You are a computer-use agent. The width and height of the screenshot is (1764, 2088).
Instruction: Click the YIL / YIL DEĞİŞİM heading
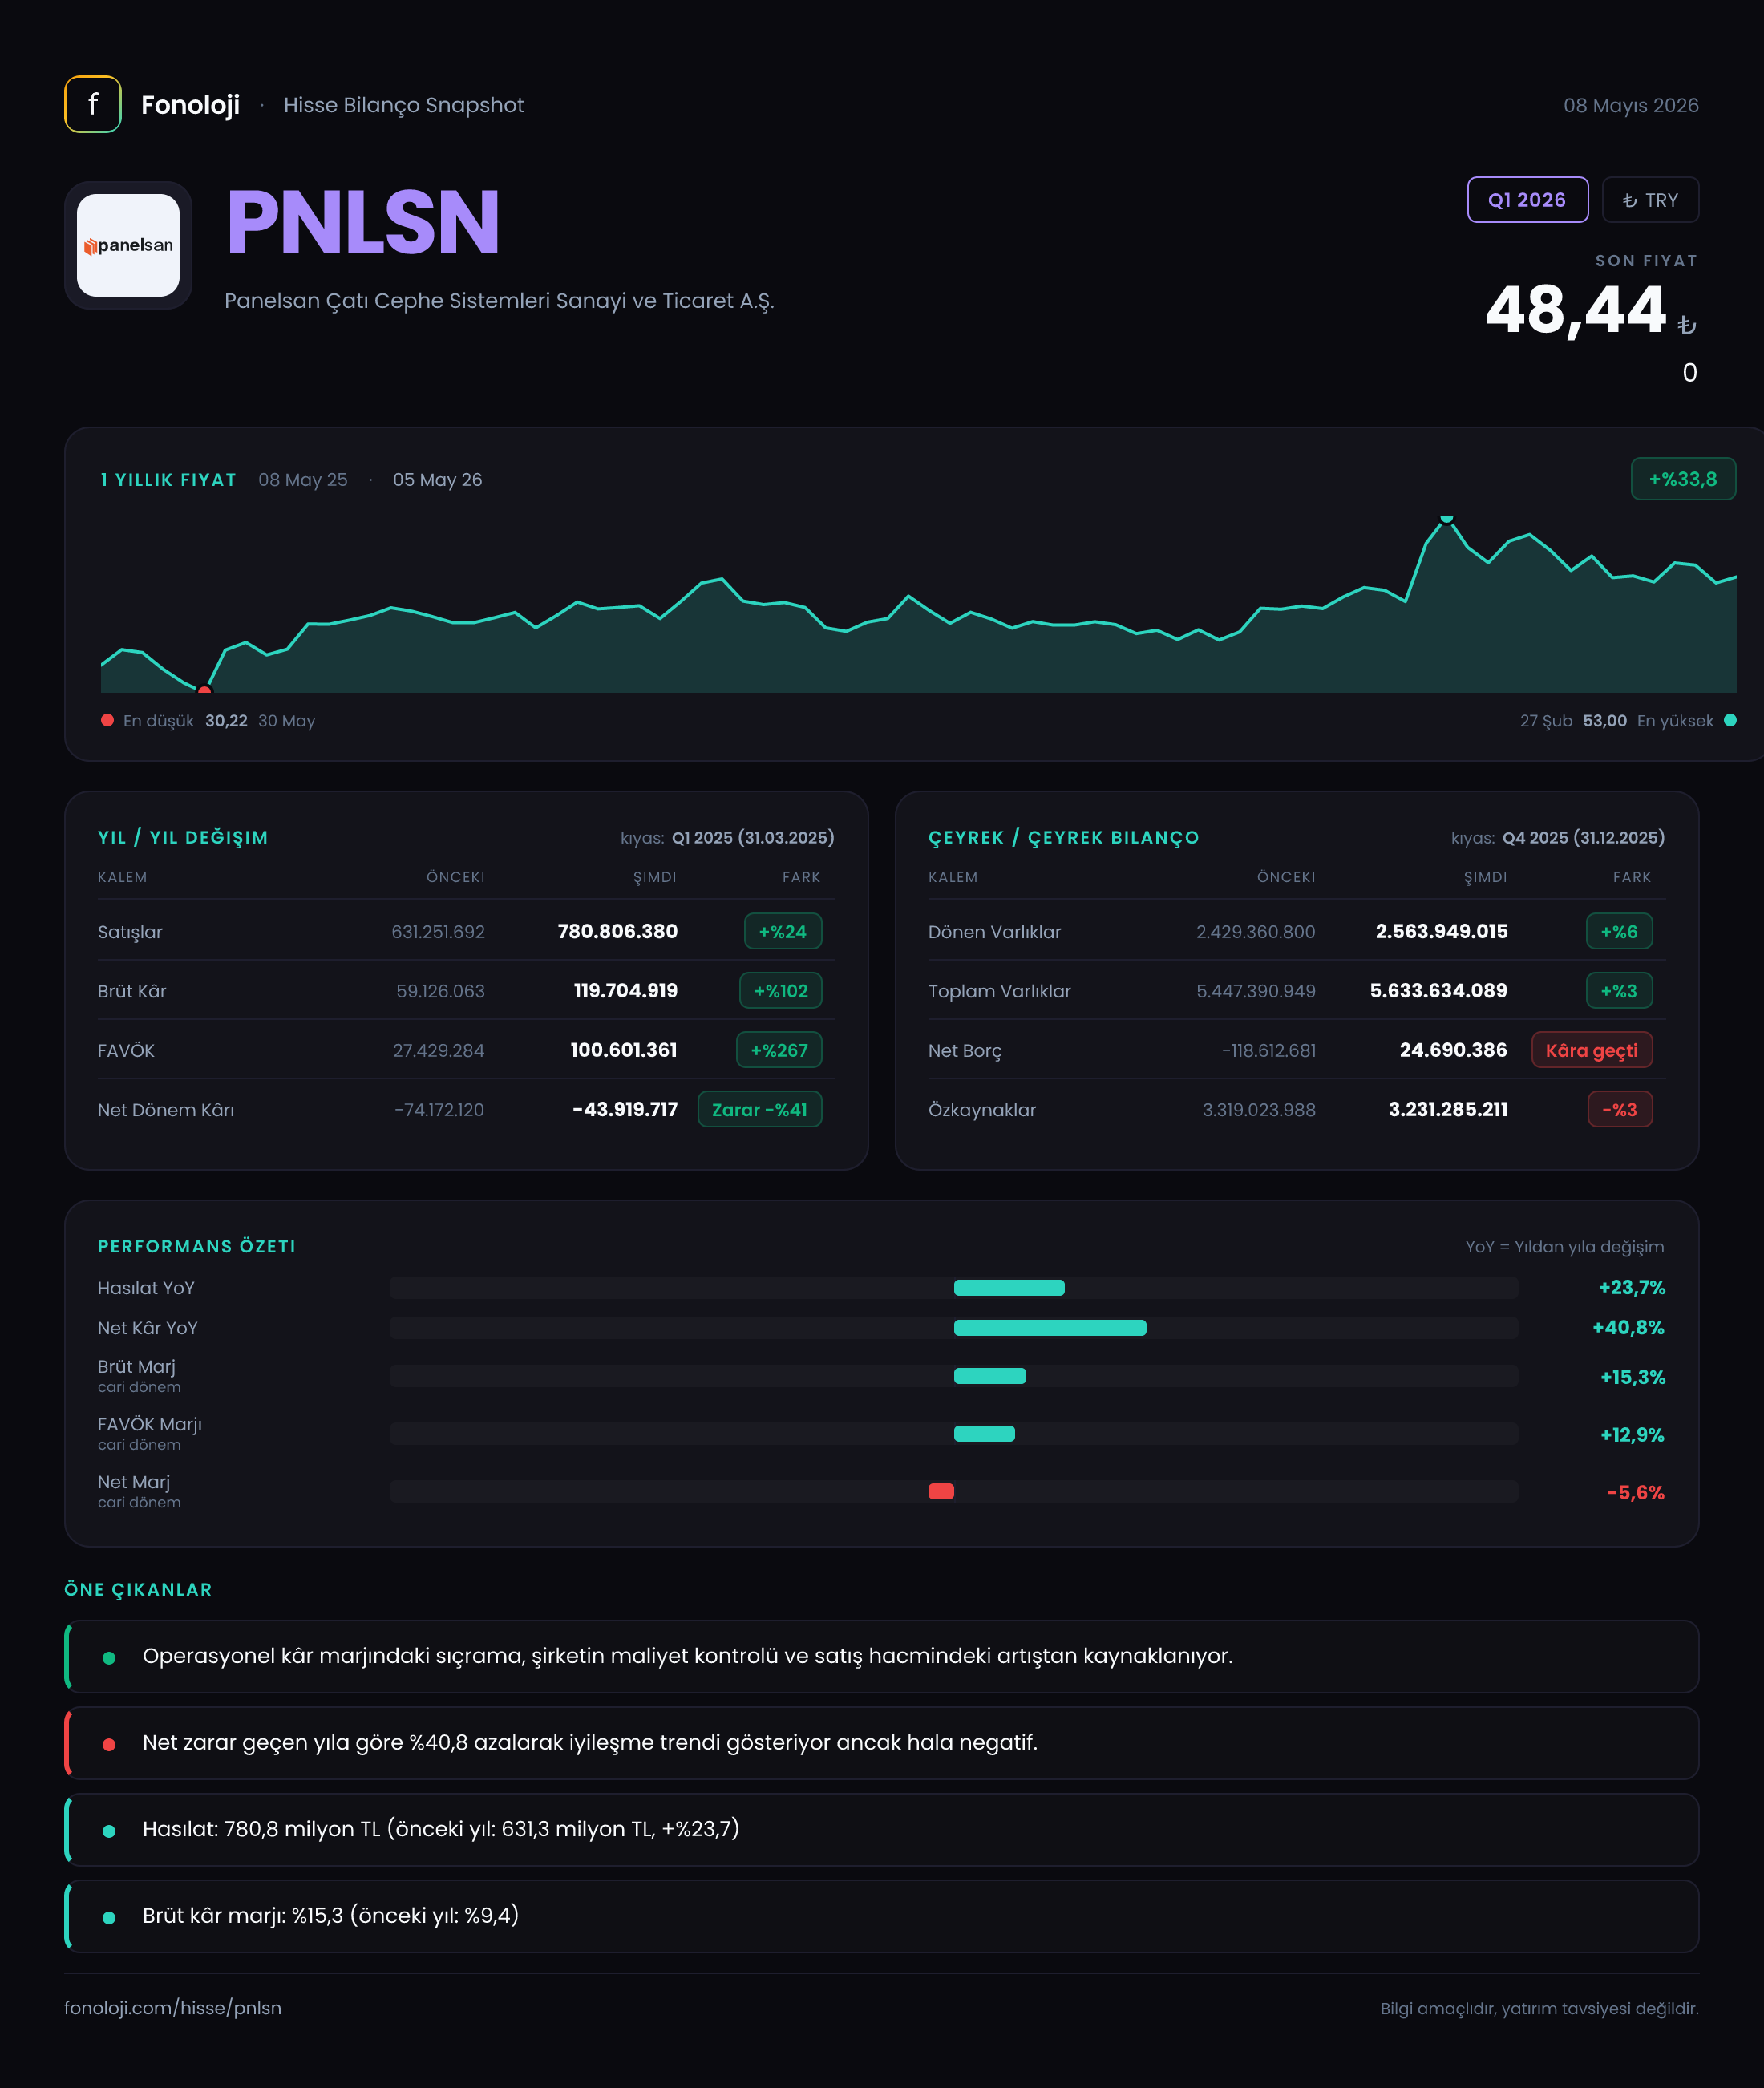pyautogui.click(x=183, y=837)
